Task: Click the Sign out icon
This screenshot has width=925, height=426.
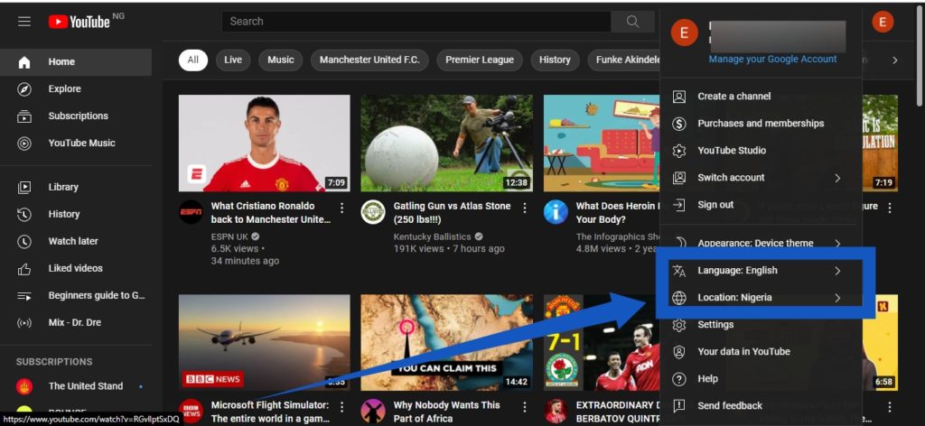Action: pyautogui.click(x=679, y=205)
